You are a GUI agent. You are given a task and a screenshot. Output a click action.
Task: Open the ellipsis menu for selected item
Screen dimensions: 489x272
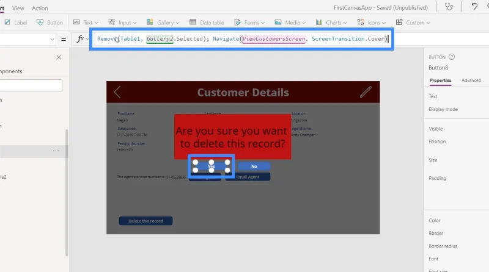click(x=56, y=151)
